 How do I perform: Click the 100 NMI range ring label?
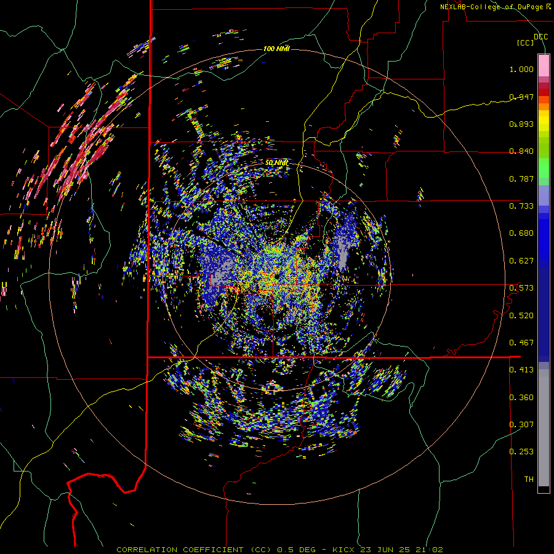click(276, 49)
